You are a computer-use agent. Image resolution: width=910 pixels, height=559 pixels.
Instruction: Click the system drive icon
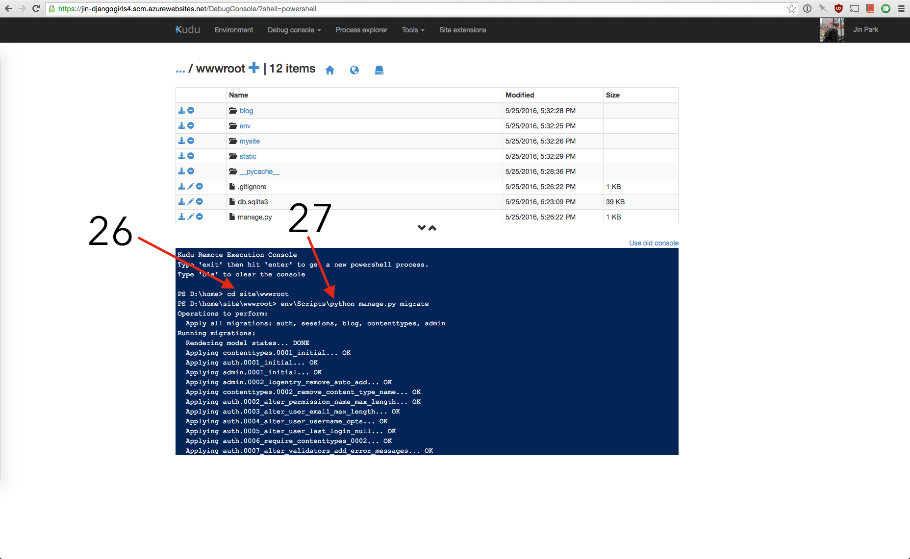379,70
